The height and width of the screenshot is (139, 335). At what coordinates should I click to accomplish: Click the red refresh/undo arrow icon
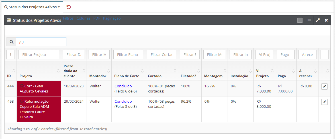(x=68, y=7)
